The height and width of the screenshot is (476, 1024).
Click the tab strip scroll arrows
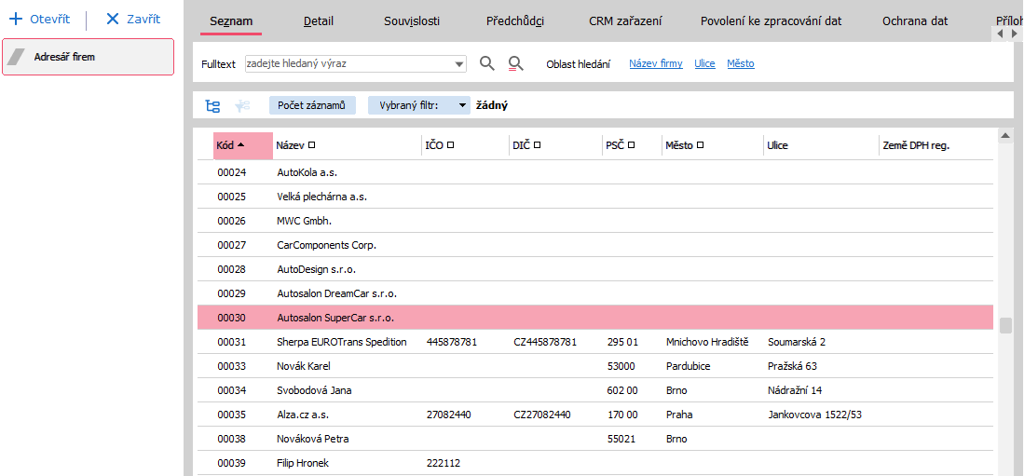[1007, 33]
